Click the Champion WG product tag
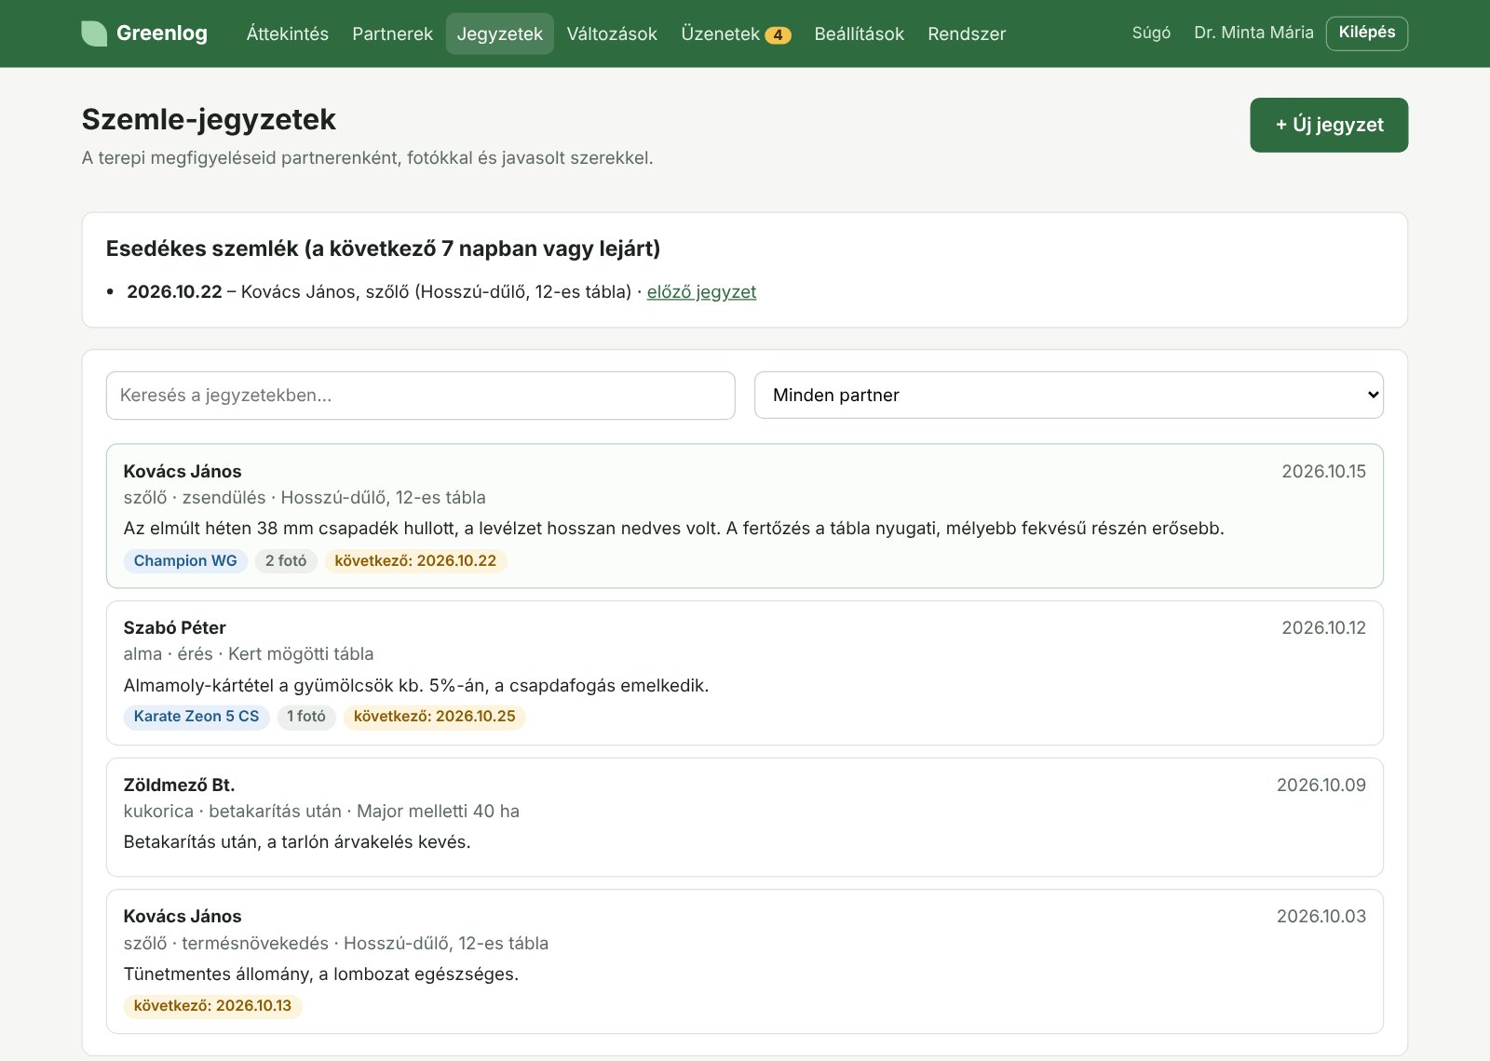The width and height of the screenshot is (1490, 1061). [x=185, y=560]
